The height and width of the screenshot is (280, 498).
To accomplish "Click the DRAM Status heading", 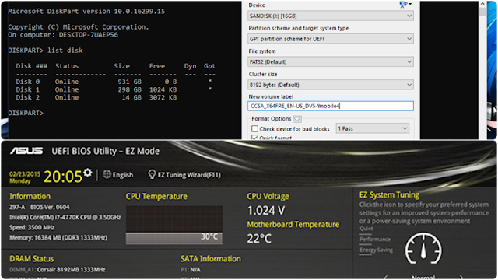I will click(31, 259).
